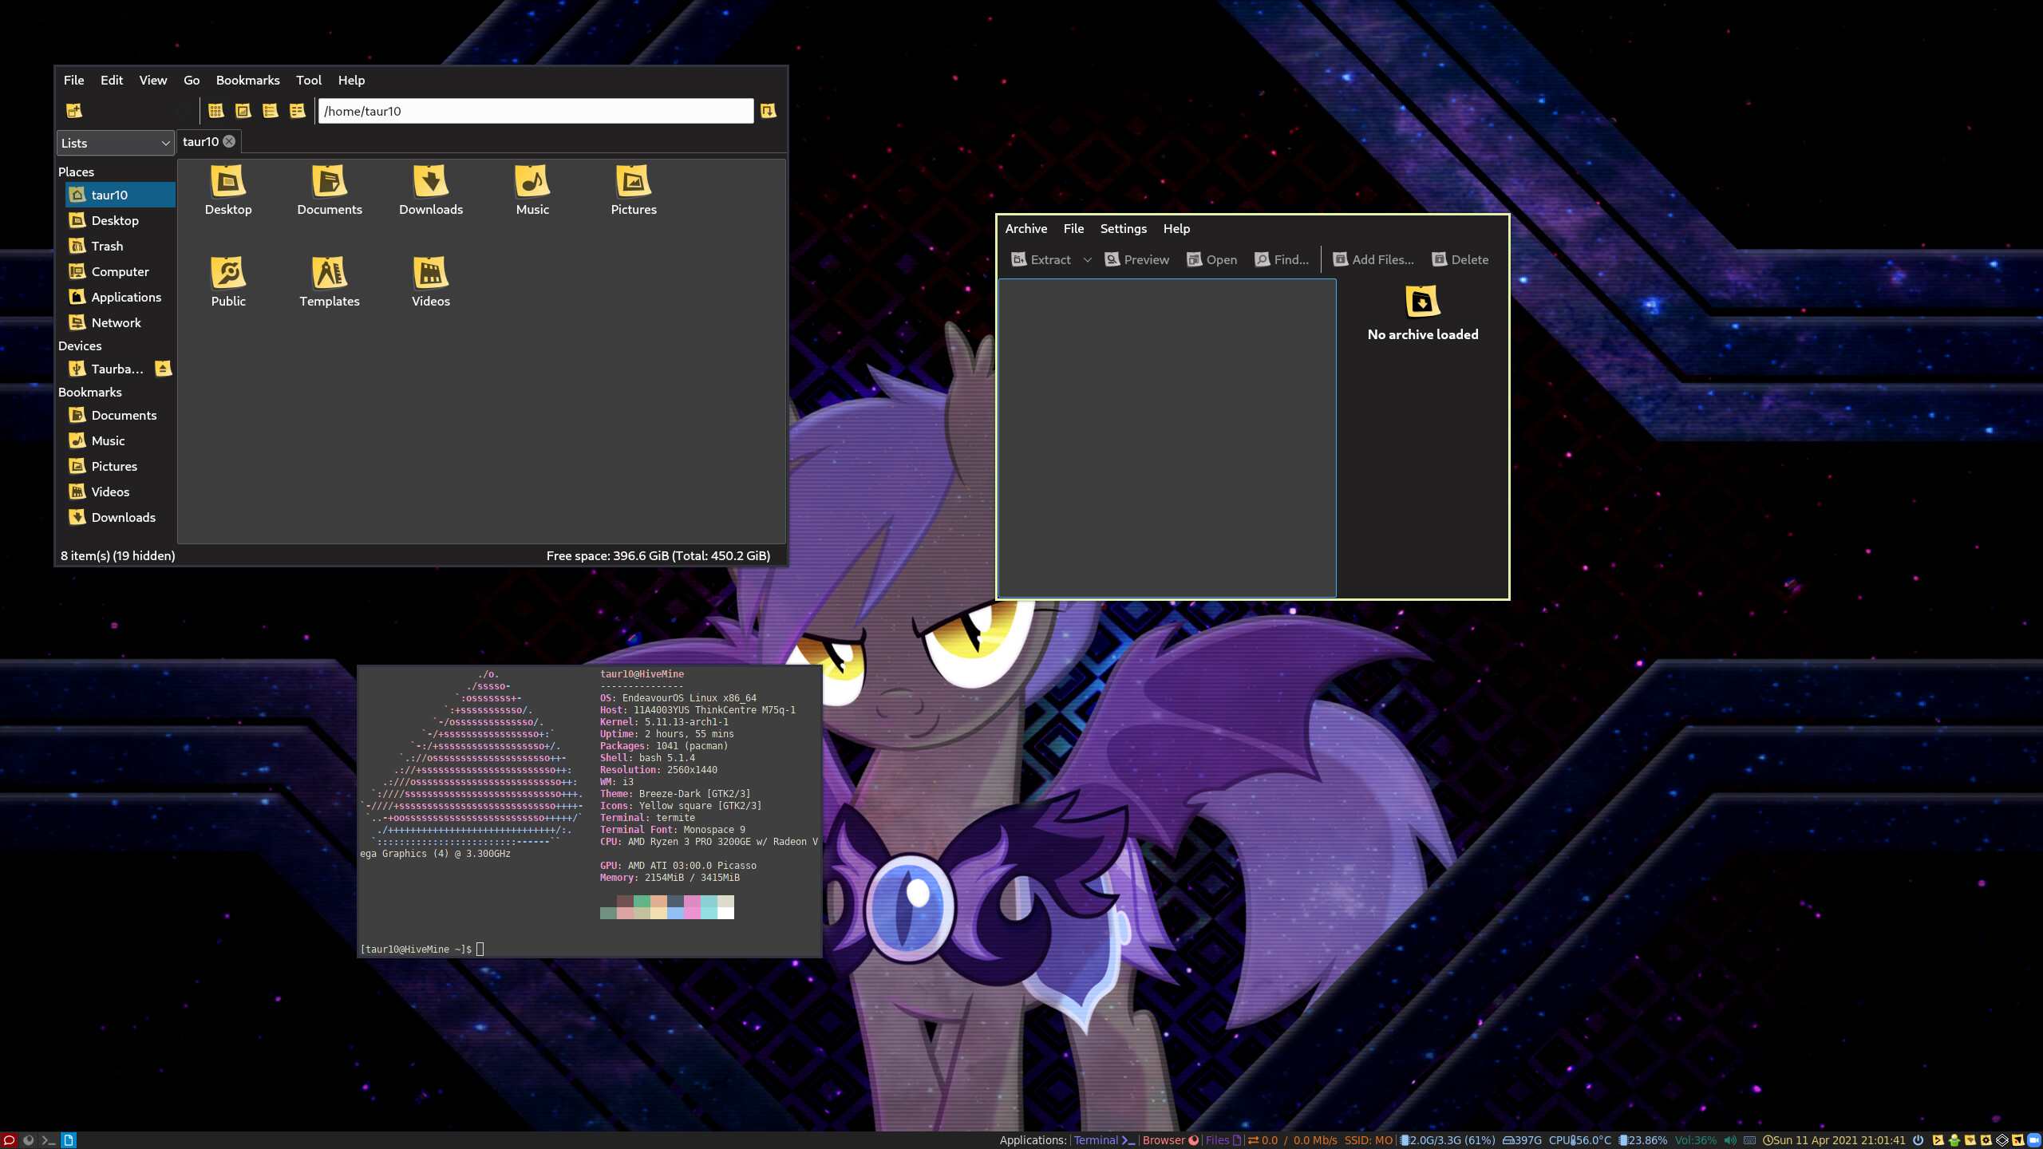Switch to icon view in file manager toolbar
The width and height of the screenshot is (2043, 1149).
click(215, 111)
